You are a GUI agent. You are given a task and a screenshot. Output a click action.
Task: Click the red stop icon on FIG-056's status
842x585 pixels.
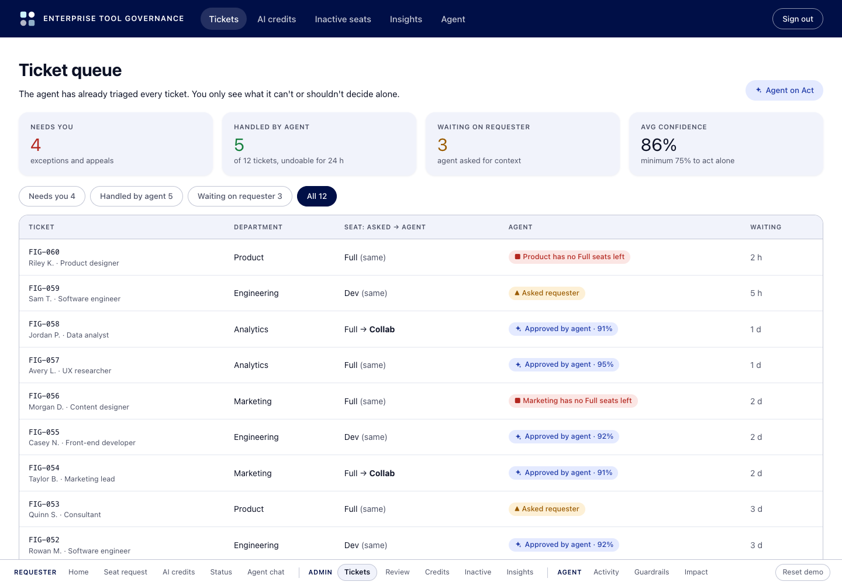click(517, 401)
